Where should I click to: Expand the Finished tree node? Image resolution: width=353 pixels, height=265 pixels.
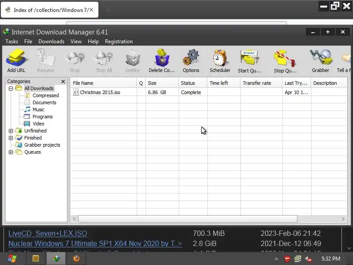[x=11, y=138]
